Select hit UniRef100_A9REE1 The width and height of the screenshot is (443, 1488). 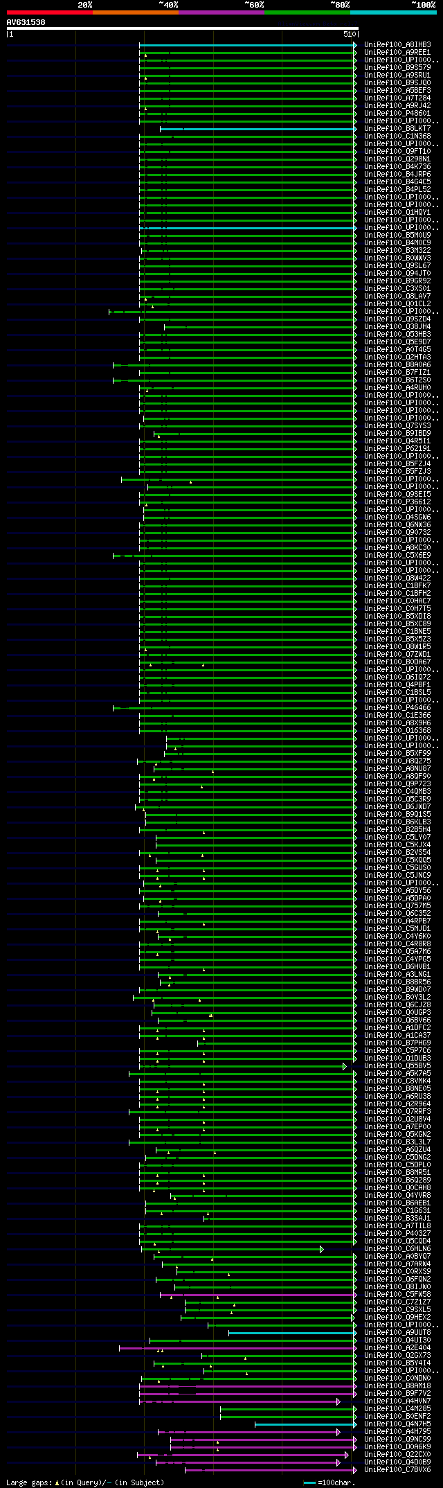(x=397, y=53)
